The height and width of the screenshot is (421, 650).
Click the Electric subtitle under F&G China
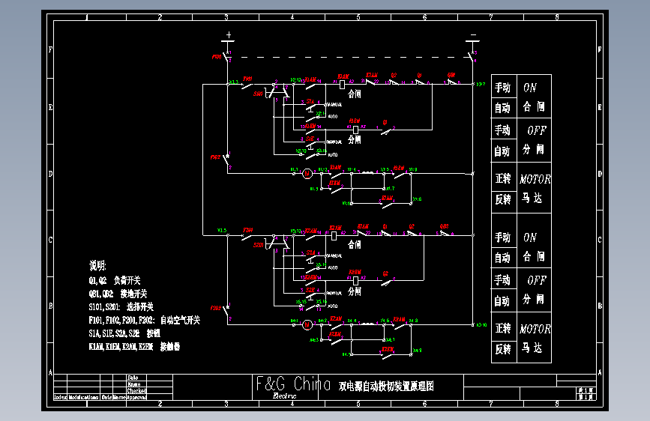284,396
